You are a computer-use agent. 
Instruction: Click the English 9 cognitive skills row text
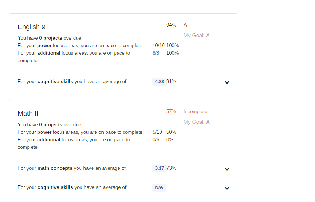pos(72,82)
